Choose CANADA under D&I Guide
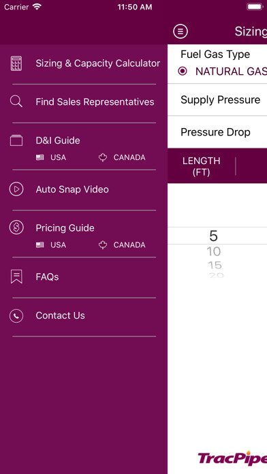 tap(122, 157)
